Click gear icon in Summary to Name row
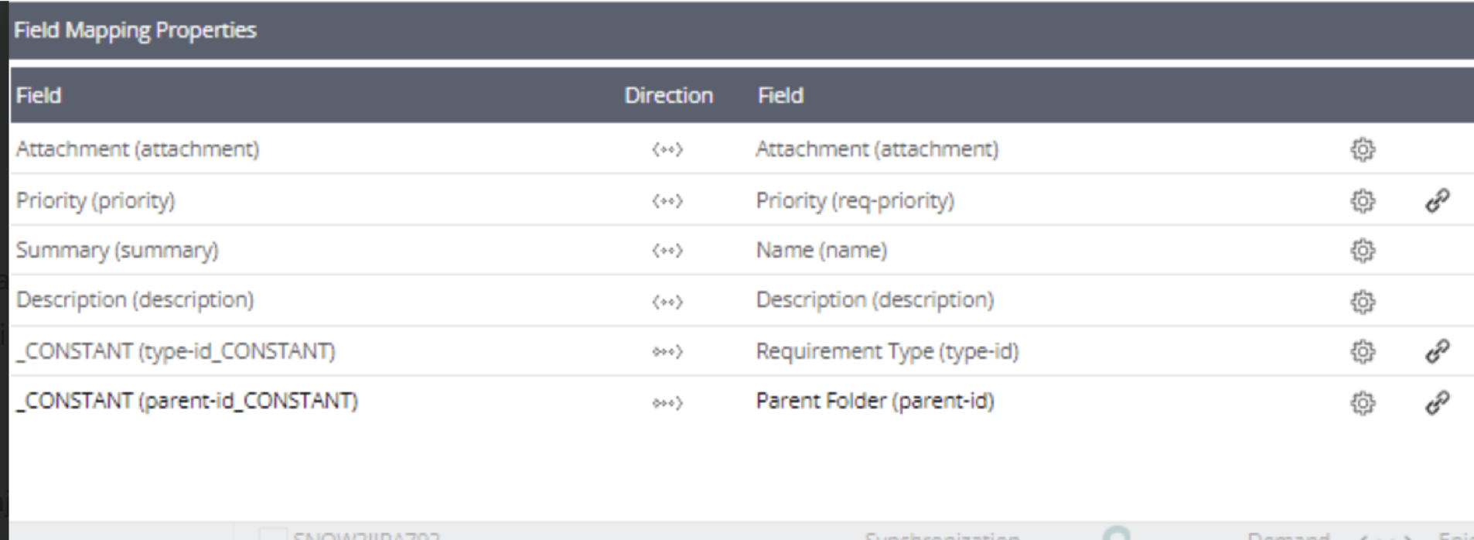 coord(1363,251)
